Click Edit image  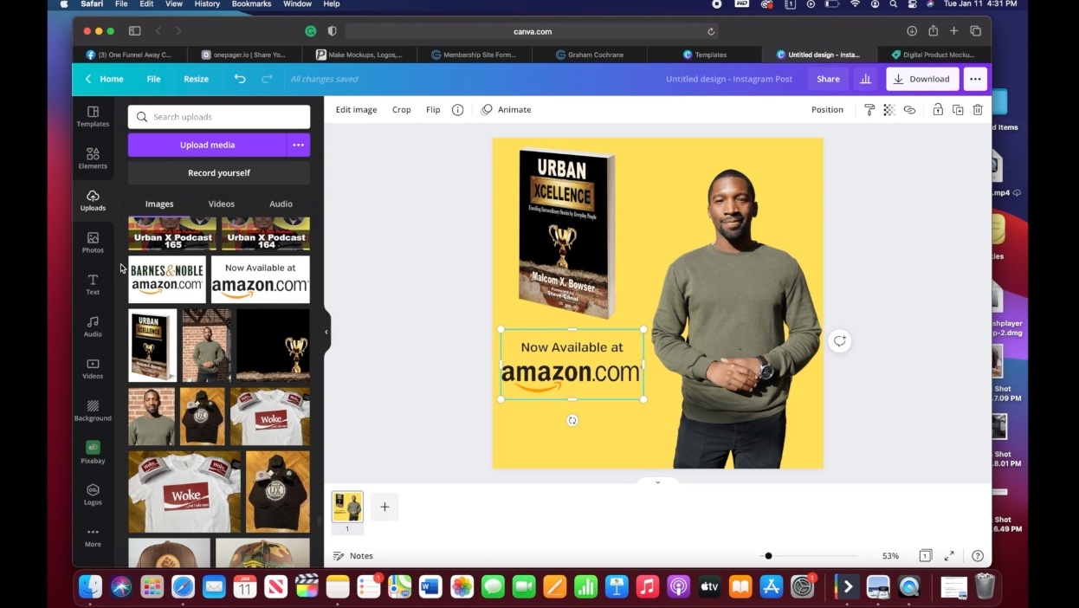point(356,110)
